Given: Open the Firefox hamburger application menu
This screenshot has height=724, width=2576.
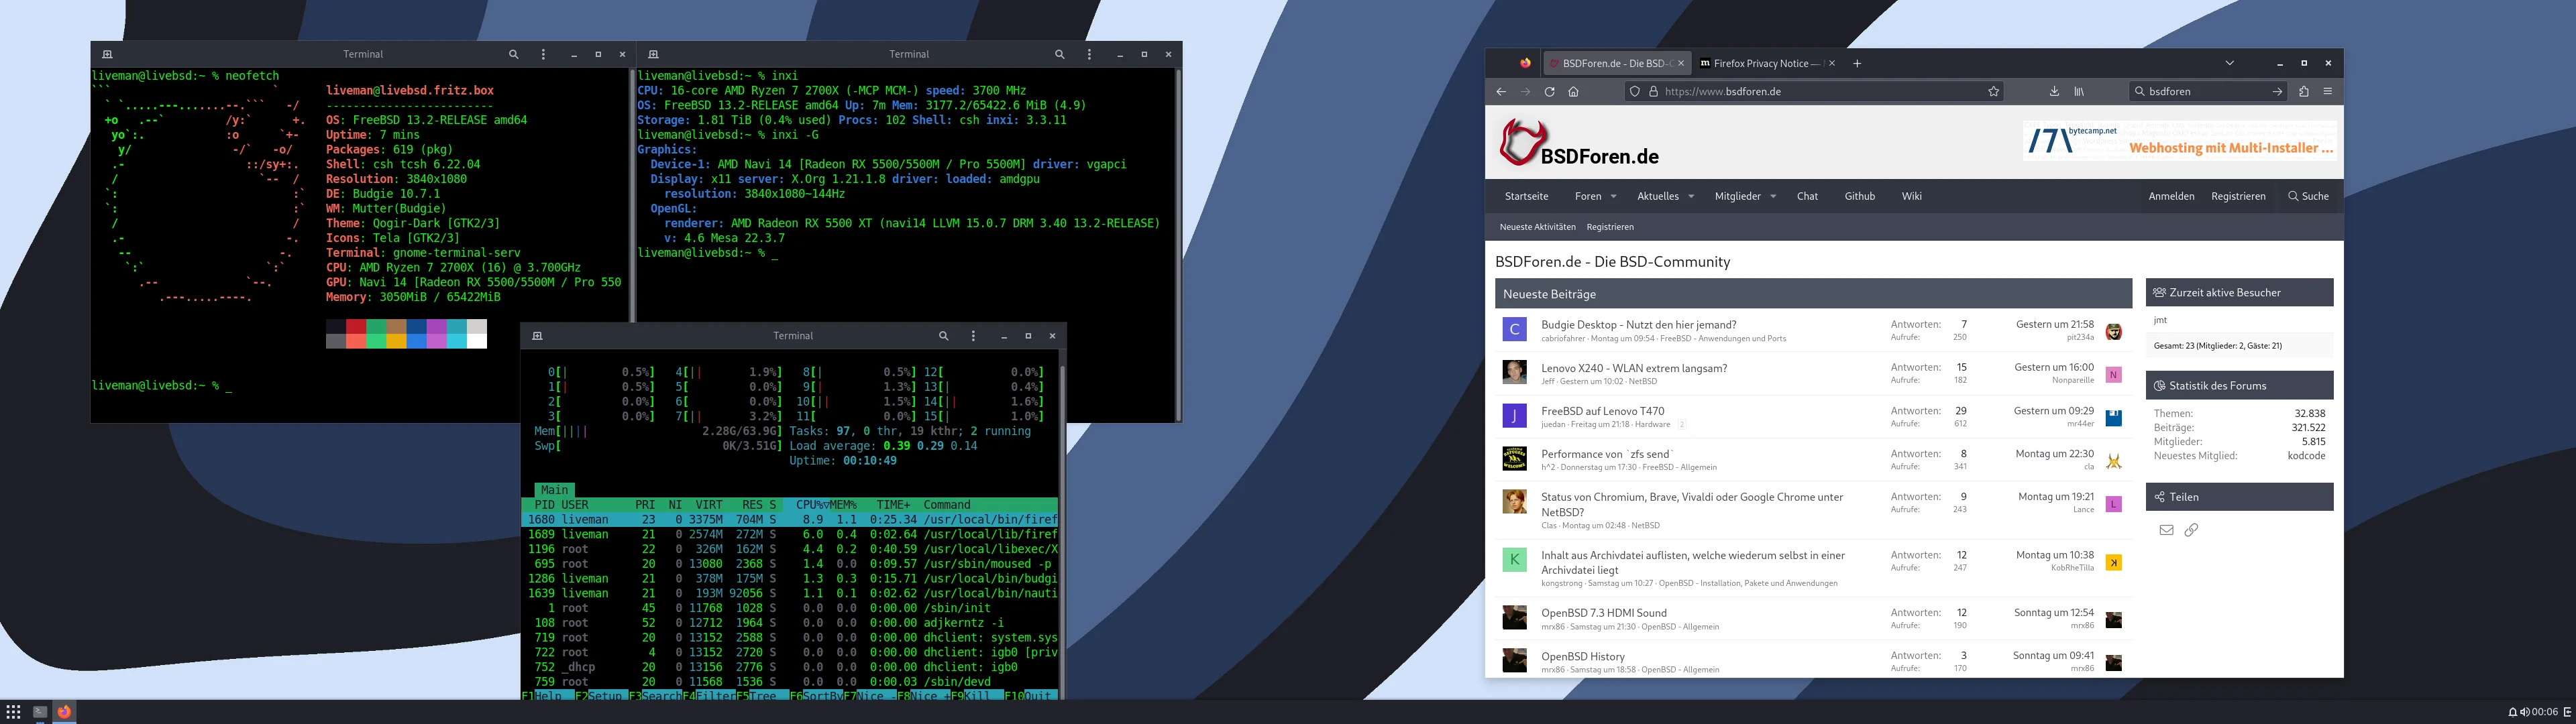Looking at the screenshot, I should [2328, 92].
